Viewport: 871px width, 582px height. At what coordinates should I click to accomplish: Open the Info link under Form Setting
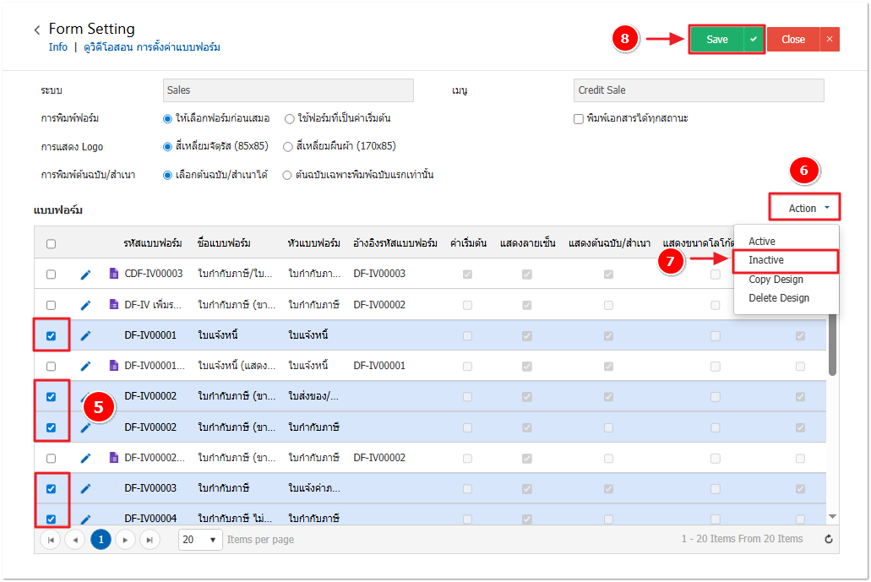58,47
